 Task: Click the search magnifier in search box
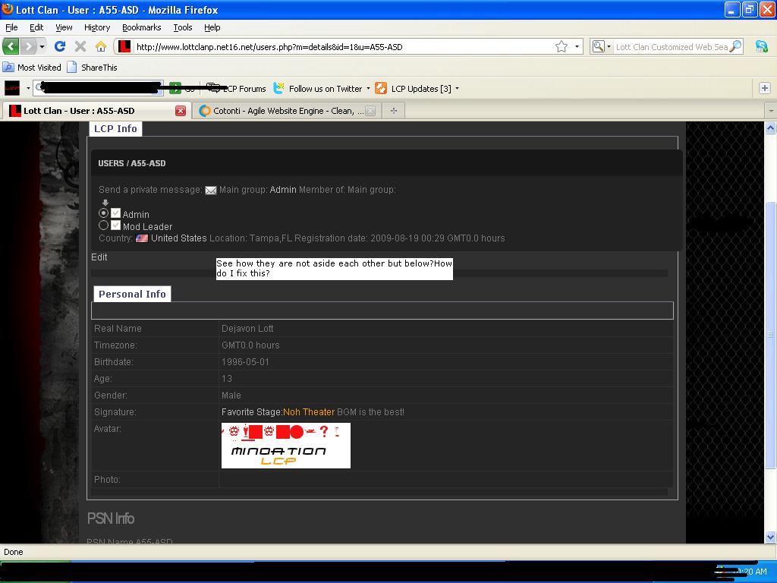(735, 46)
